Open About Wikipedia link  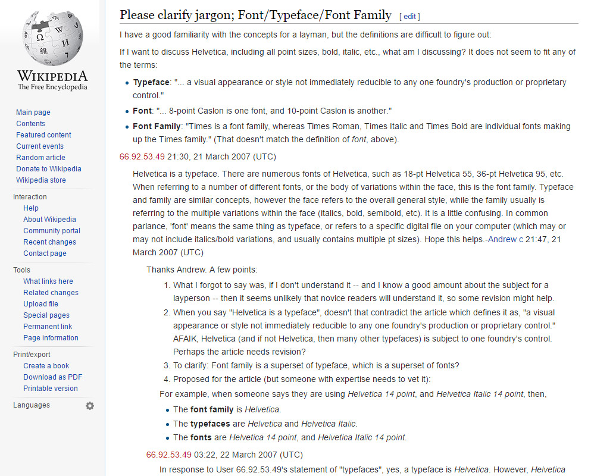(x=50, y=220)
